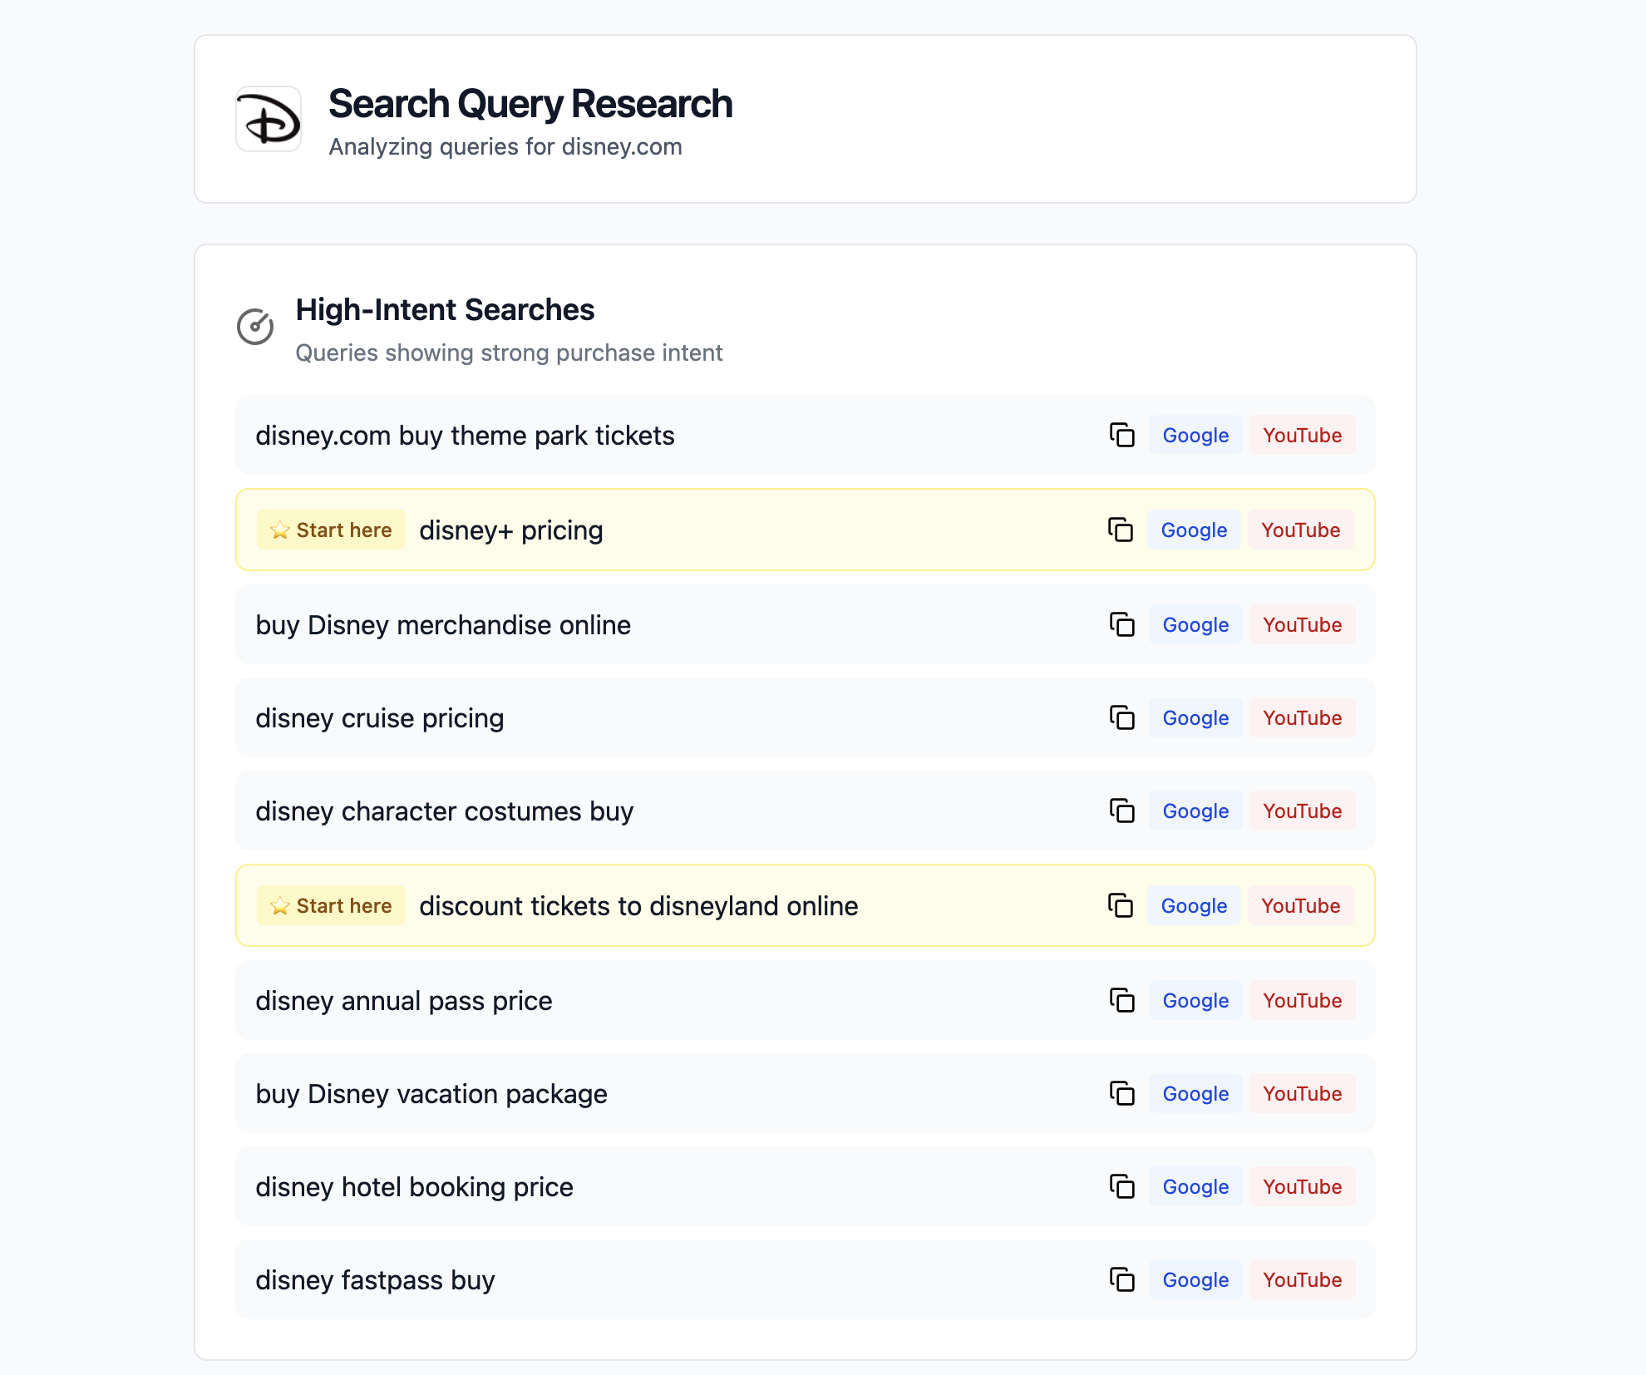This screenshot has width=1646, height=1375.
Task: Search 'disney+ pricing' on Google
Action: point(1194,530)
